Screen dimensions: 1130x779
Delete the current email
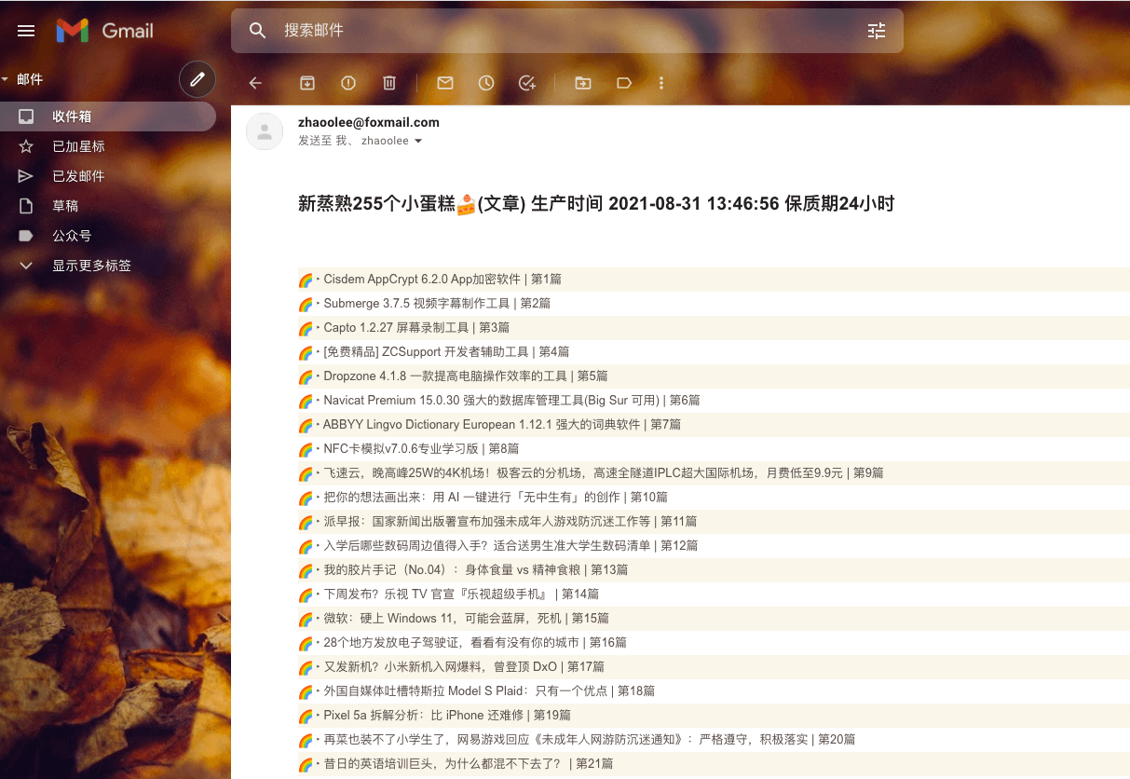pyautogui.click(x=388, y=83)
